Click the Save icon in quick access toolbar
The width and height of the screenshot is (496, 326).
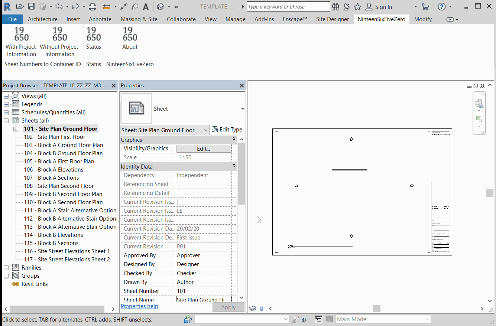click(x=31, y=7)
